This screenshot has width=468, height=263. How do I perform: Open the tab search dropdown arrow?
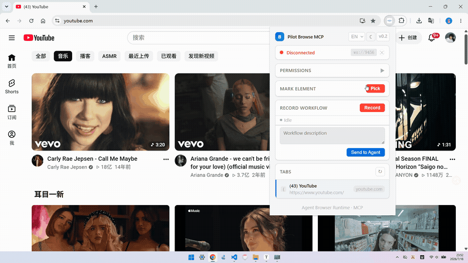[x=6, y=6]
